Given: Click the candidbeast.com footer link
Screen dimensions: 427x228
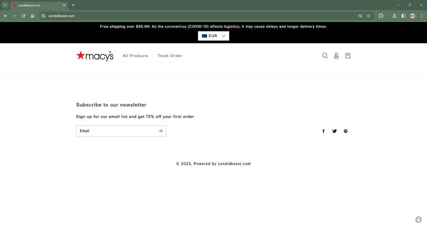Looking at the screenshot, I should (x=234, y=164).
